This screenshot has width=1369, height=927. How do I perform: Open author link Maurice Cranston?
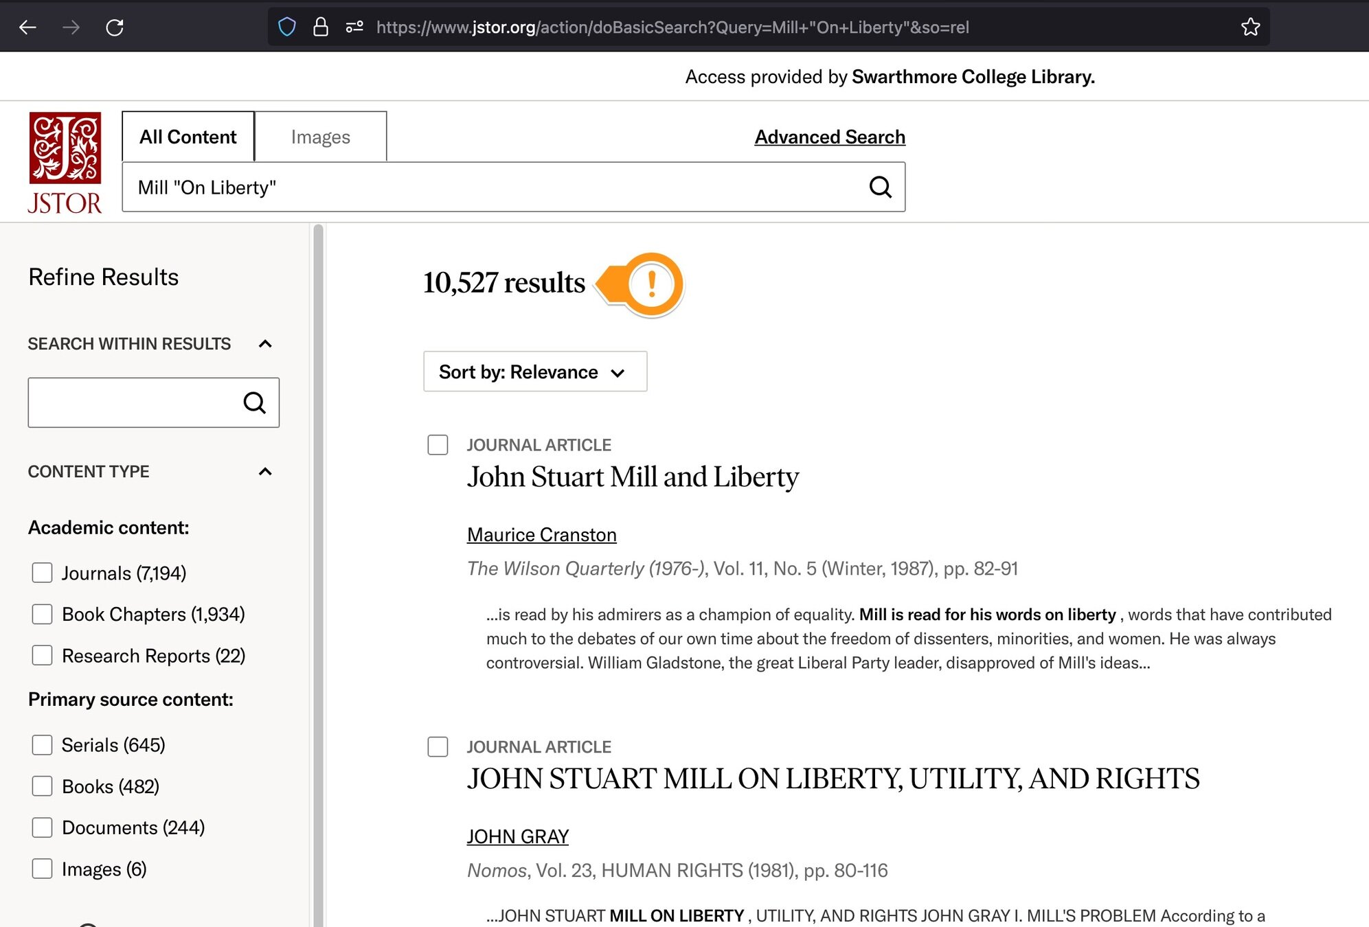coord(541,534)
